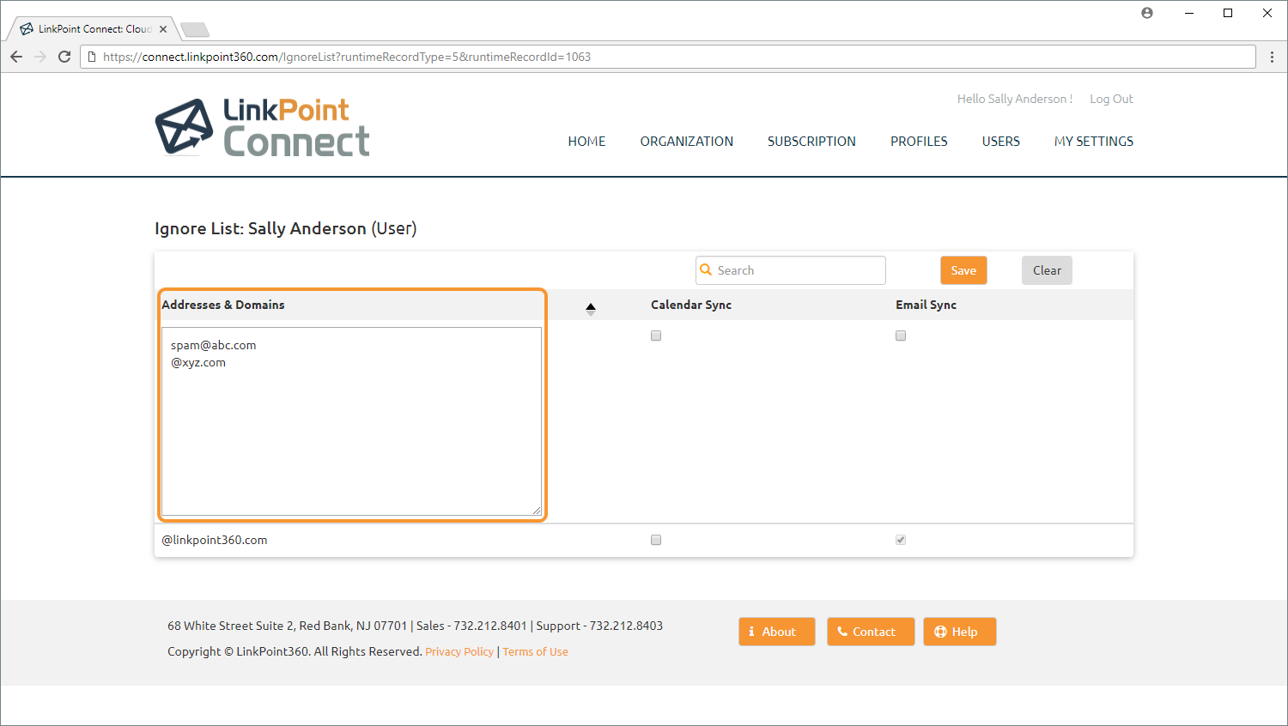
Task: Click the resize grip of the text area
Action: [x=537, y=511]
